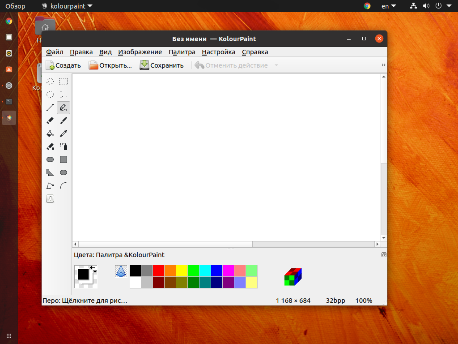Choose the orange palette color
This screenshot has height=344, width=458.
[x=170, y=271]
